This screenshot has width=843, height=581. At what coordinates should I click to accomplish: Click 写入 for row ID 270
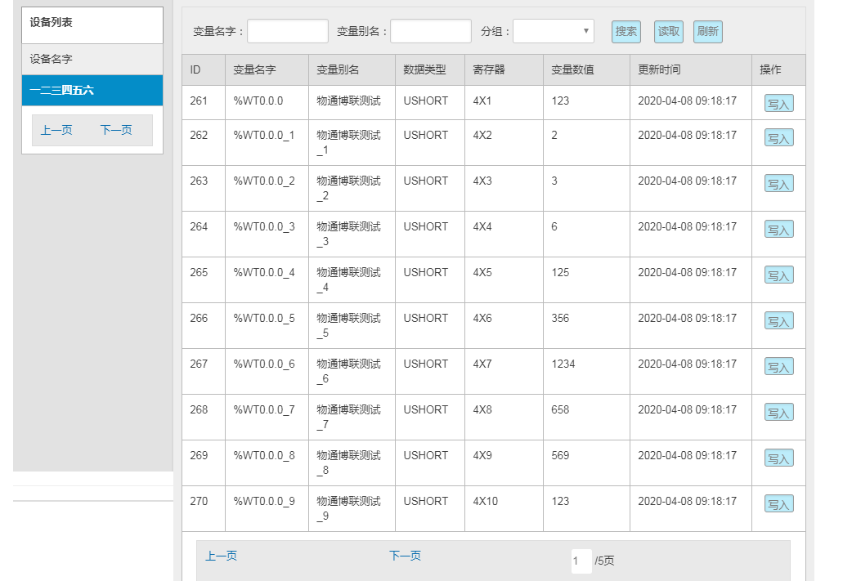[778, 503]
